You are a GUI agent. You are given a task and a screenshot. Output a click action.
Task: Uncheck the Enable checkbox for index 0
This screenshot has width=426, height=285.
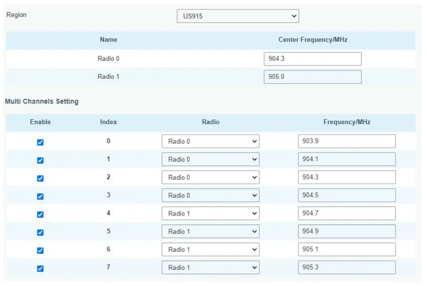(40, 143)
